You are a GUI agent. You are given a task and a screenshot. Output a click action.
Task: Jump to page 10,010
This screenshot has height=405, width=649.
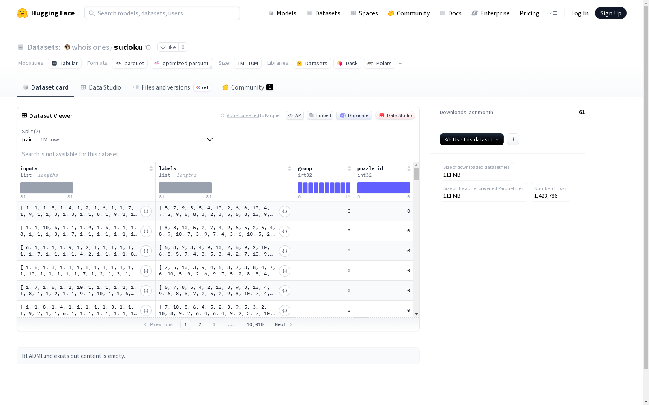point(255,324)
